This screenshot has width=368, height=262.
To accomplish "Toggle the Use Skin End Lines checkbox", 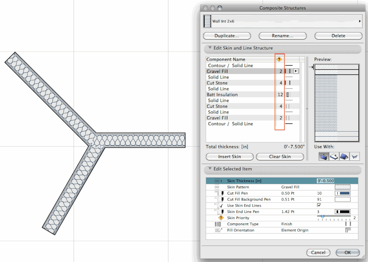I will point(319,205).
